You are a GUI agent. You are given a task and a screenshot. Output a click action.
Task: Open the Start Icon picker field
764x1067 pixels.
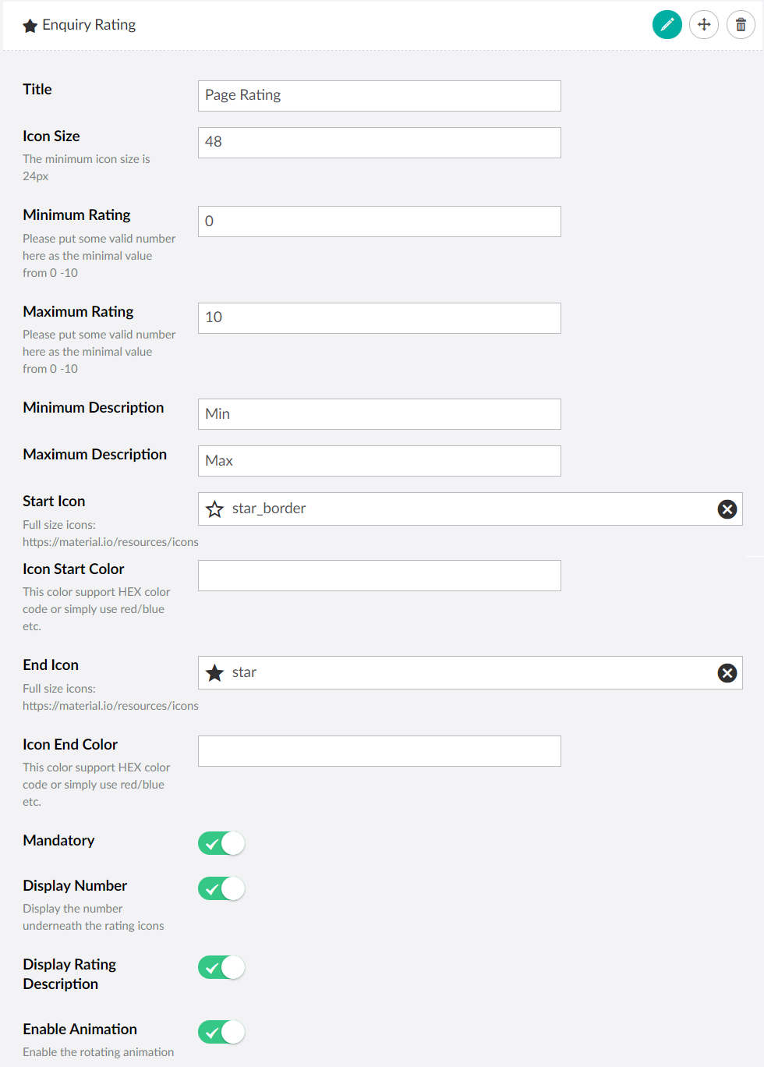(x=468, y=509)
